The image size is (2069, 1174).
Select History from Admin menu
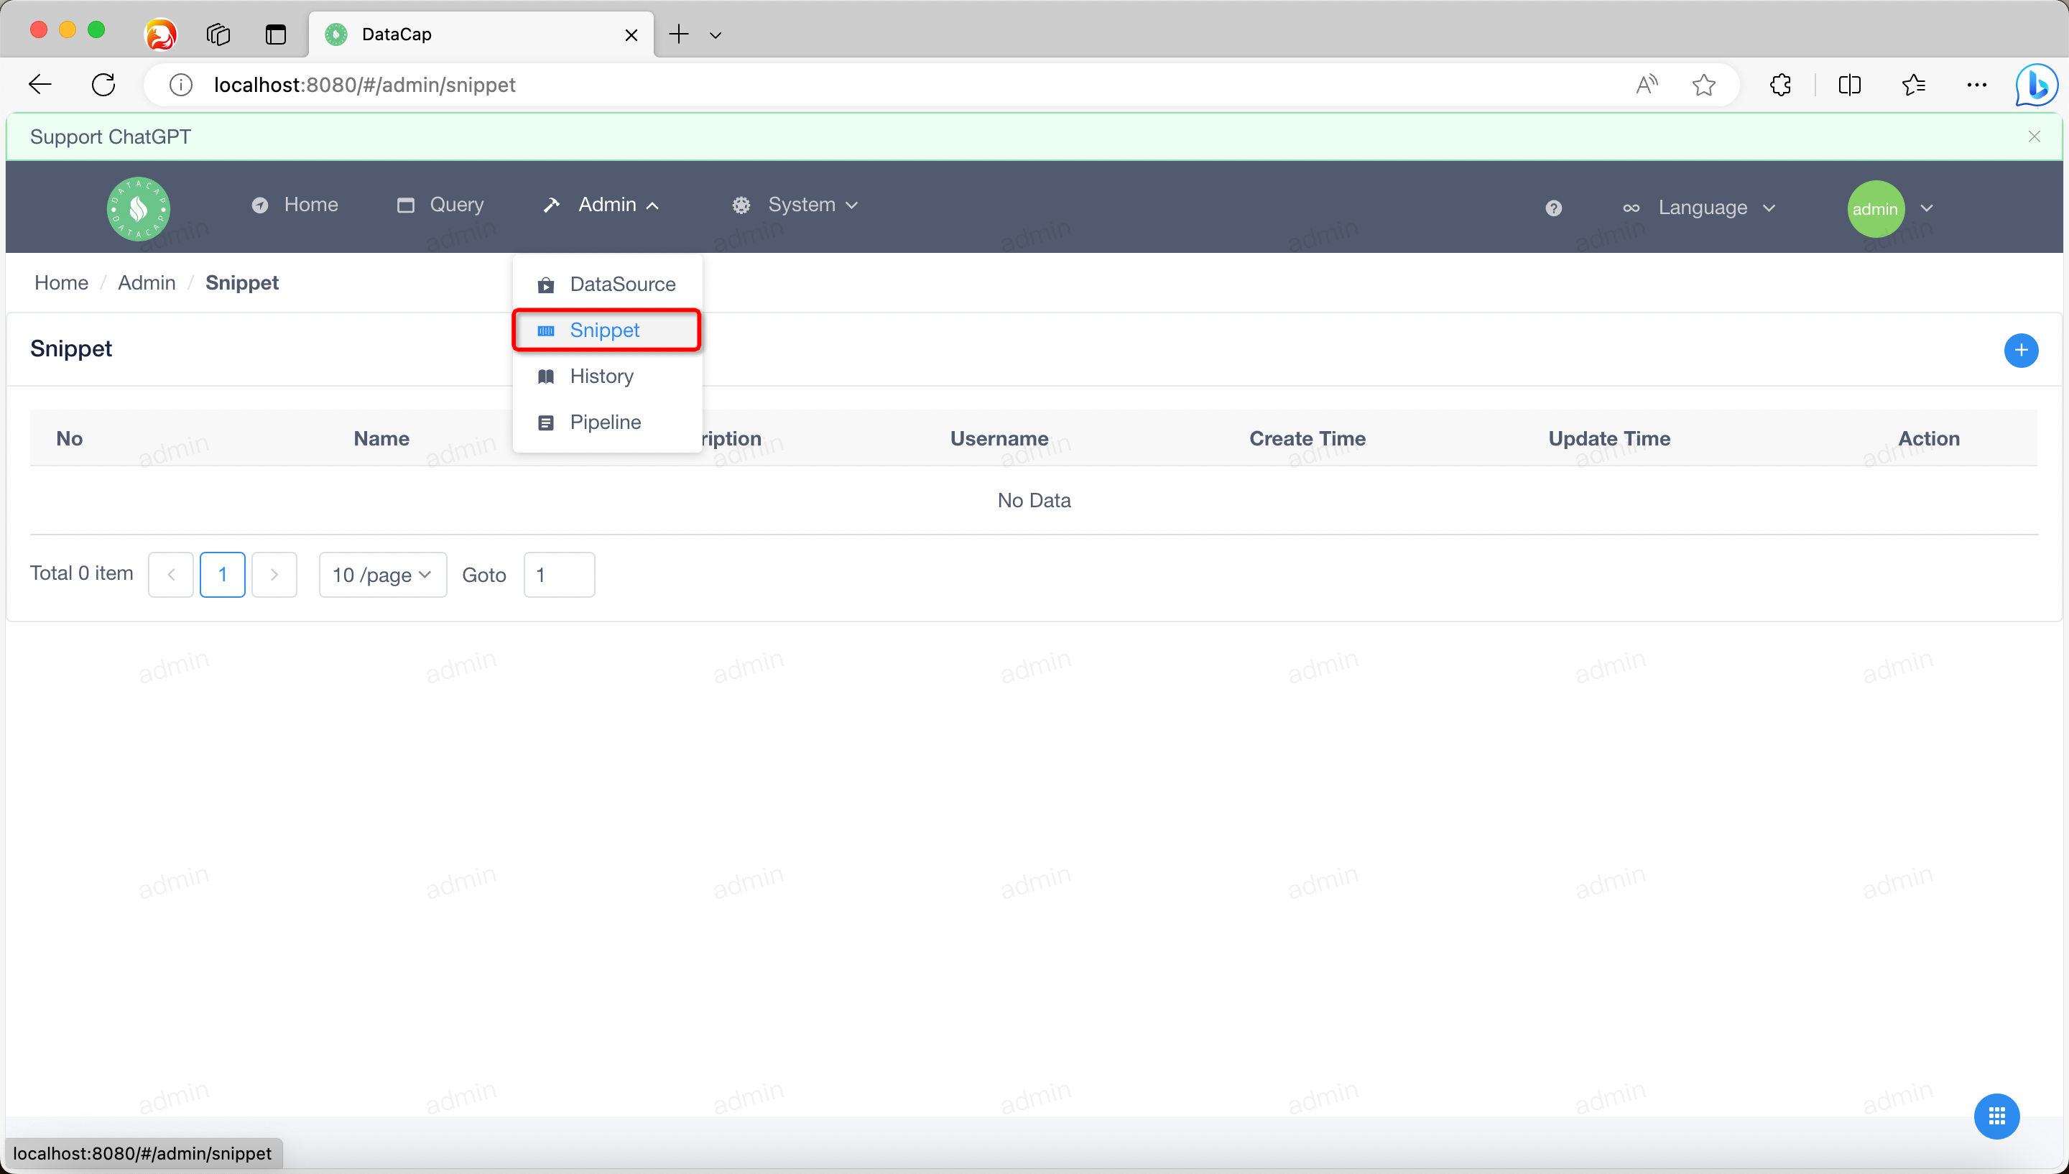[607, 376]
